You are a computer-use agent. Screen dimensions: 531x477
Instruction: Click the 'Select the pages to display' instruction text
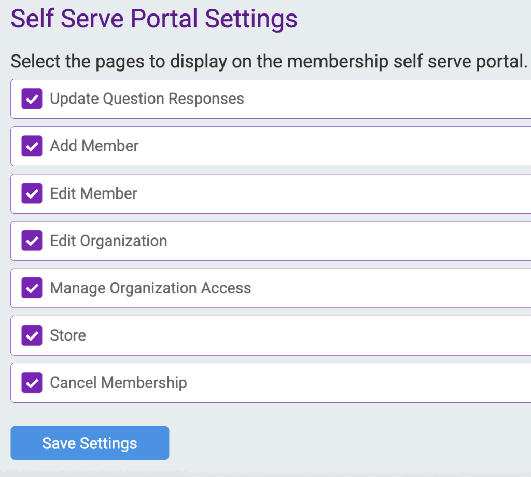(269, 62)
